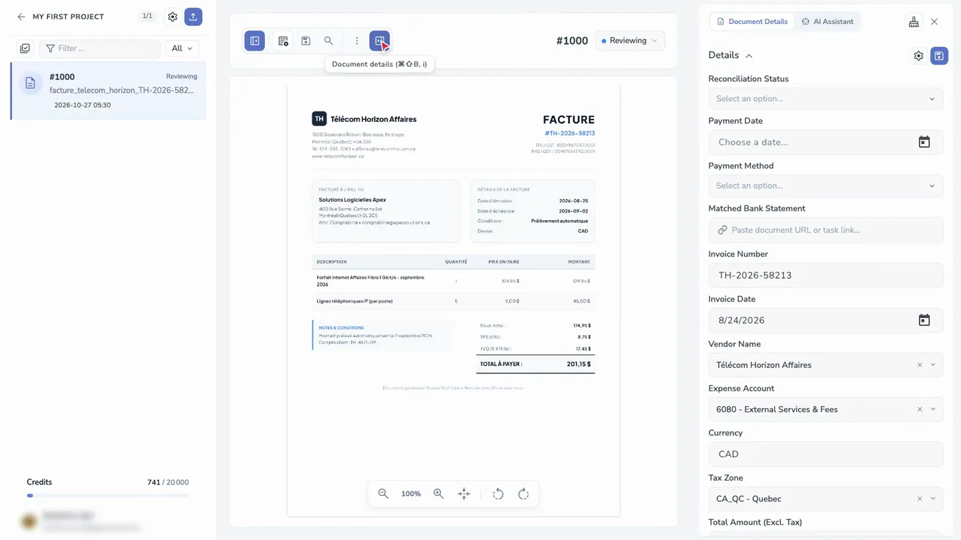Click the blue save details button

(939, 56)
